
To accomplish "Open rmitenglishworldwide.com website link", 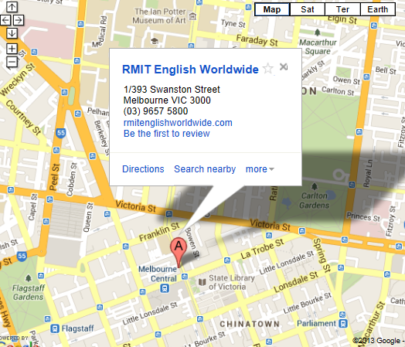I will [x=178, y=123].
